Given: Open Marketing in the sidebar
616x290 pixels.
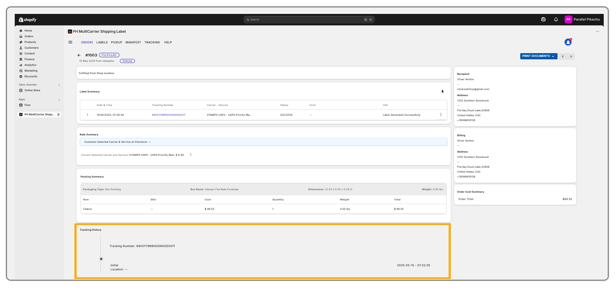Looking at the screenshot, I should pos(31,71).
